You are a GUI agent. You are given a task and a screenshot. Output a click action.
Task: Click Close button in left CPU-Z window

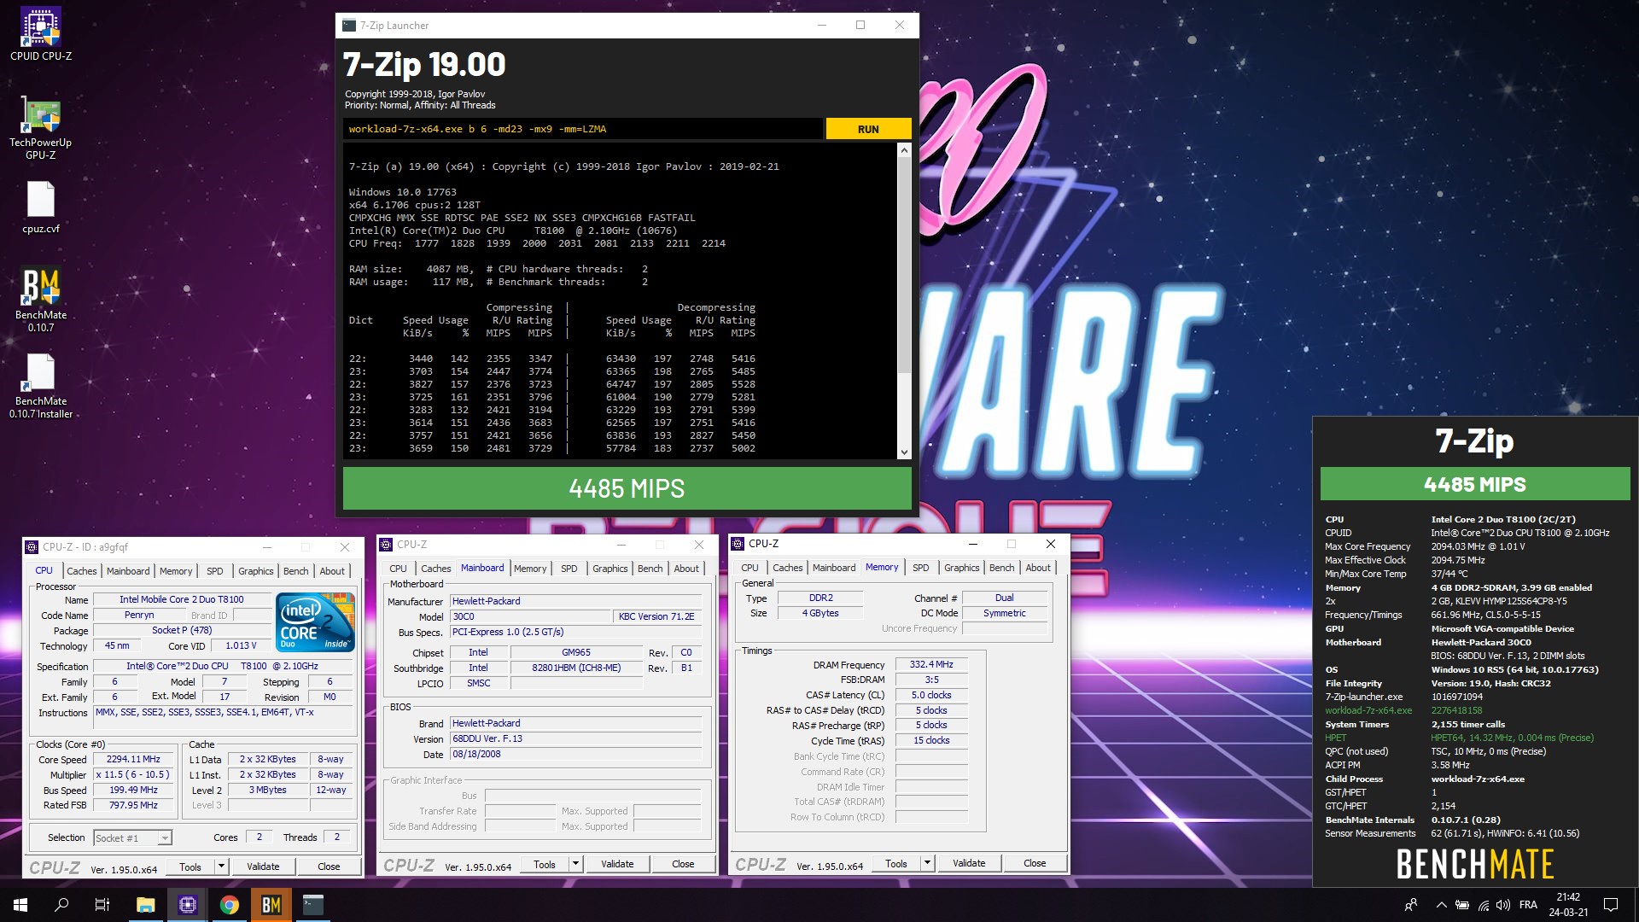click(x=329, y=867)
